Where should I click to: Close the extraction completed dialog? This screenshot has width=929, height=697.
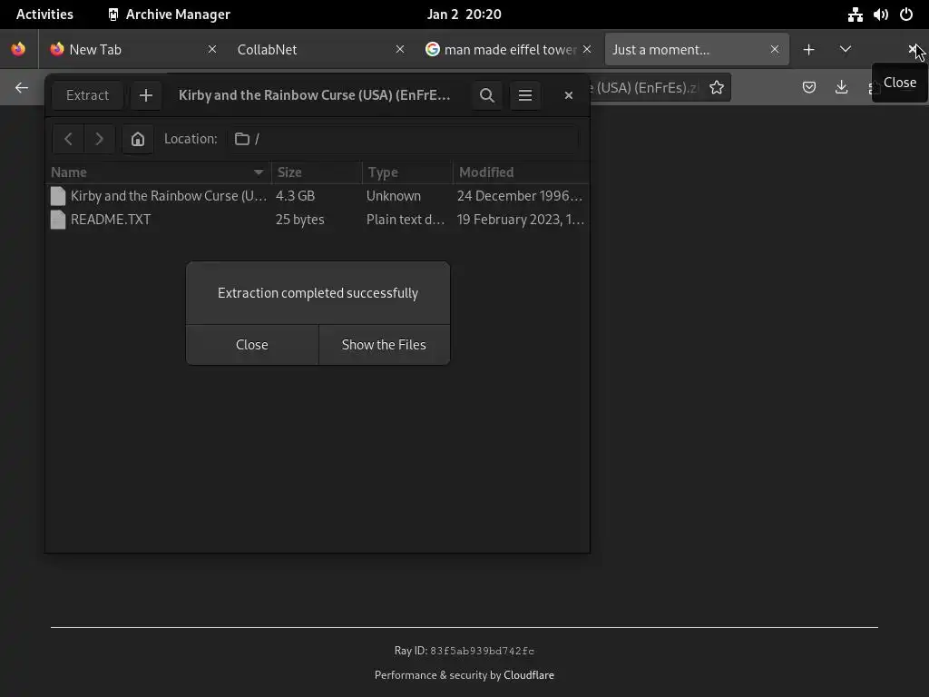(x=252, y=345)
